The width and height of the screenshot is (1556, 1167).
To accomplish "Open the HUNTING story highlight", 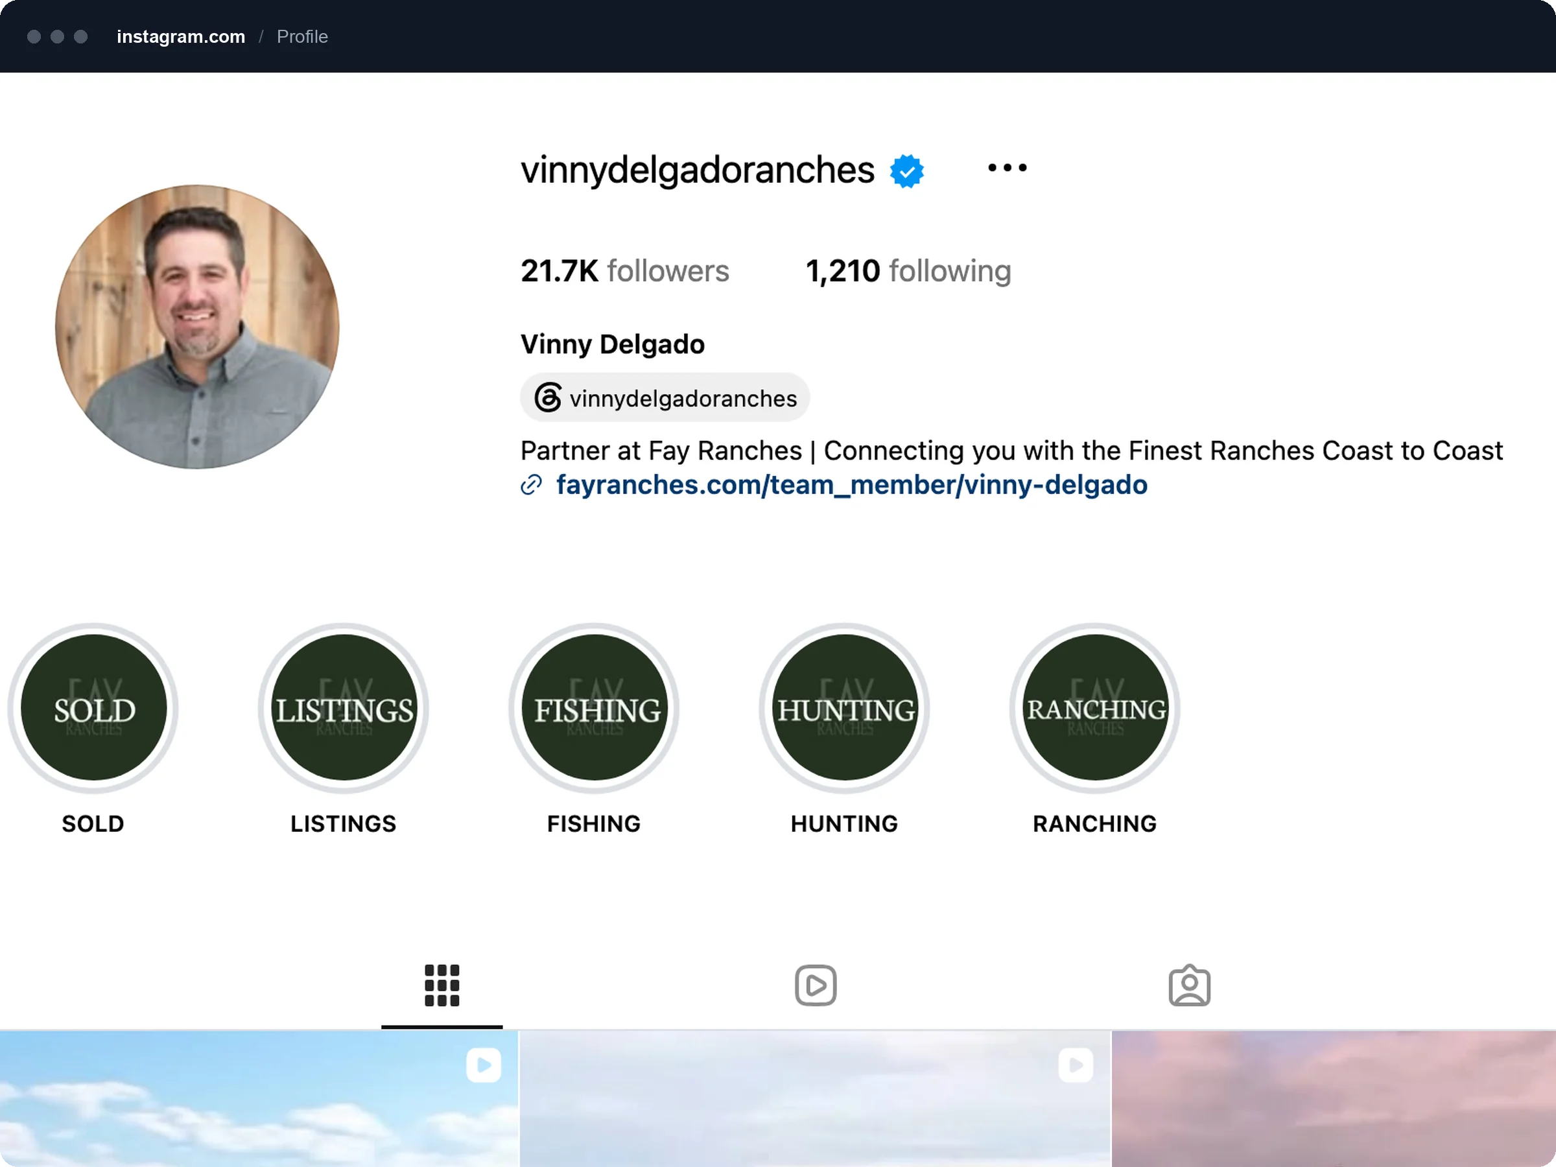I will [845, 708].
